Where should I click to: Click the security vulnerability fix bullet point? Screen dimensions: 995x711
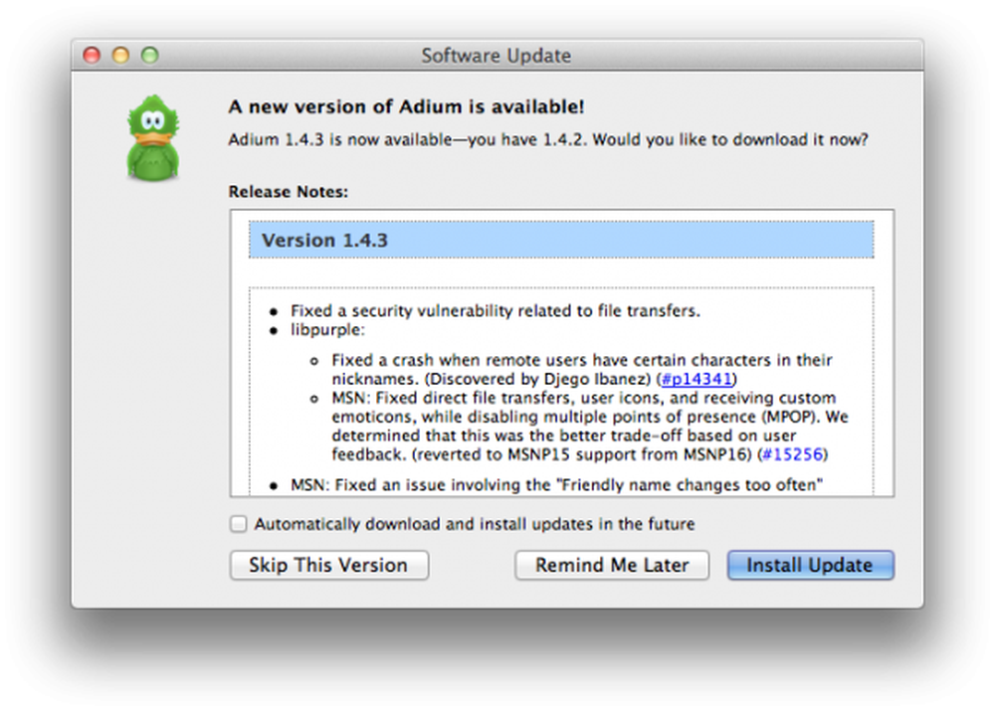(493, 310)
